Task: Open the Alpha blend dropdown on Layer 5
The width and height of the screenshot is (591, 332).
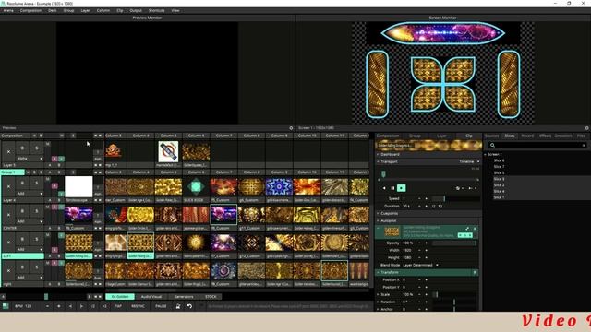Action: [x=30, y=159]
